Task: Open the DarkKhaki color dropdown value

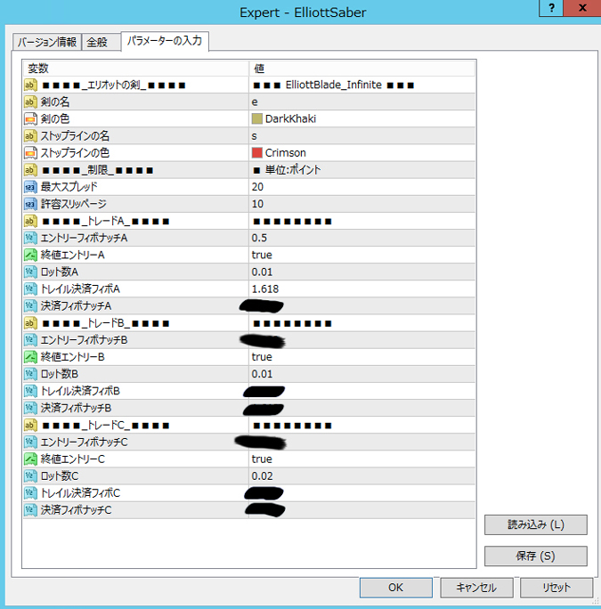Action: coord(362,118)
